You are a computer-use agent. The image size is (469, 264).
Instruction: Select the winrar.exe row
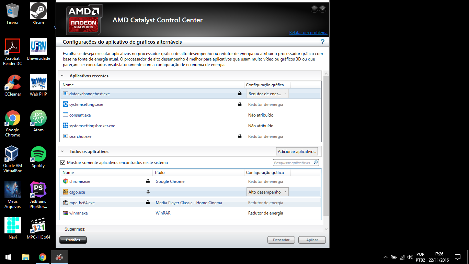(x=191, y=213)
